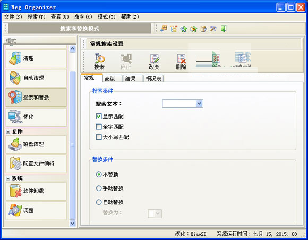Switch to the 高级 tab
This screenshot has height=240, width=308.
point(113,79)
